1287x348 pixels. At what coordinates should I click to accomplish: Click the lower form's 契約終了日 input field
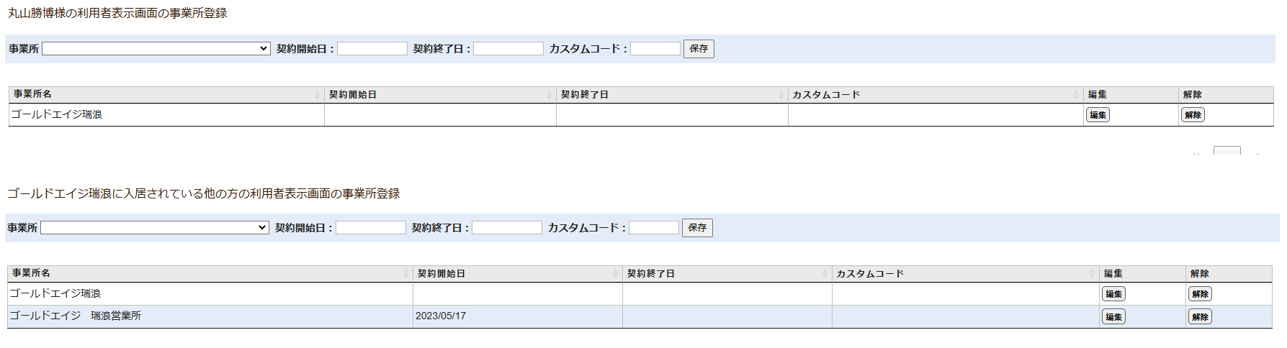click(506, 228)
